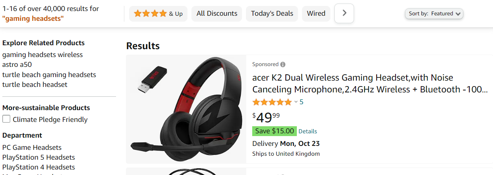View the acer headset product image
The image size is (493, 175).
click(x=186, y=109)
